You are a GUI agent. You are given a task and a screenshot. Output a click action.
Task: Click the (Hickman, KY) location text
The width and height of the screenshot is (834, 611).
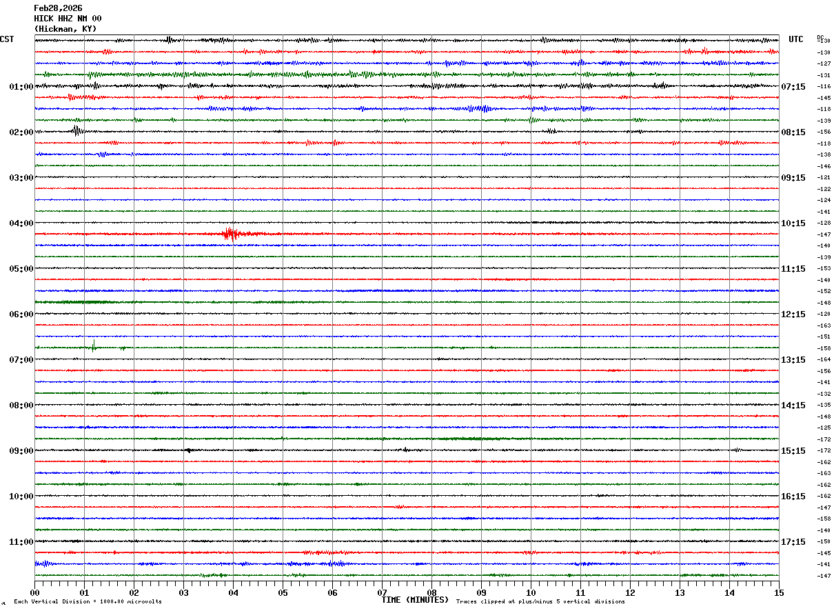tap(65, 29)
